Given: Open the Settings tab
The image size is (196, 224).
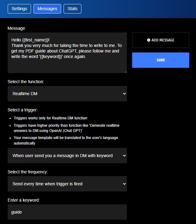Looking at the screenshot, I should coord(19,9).
